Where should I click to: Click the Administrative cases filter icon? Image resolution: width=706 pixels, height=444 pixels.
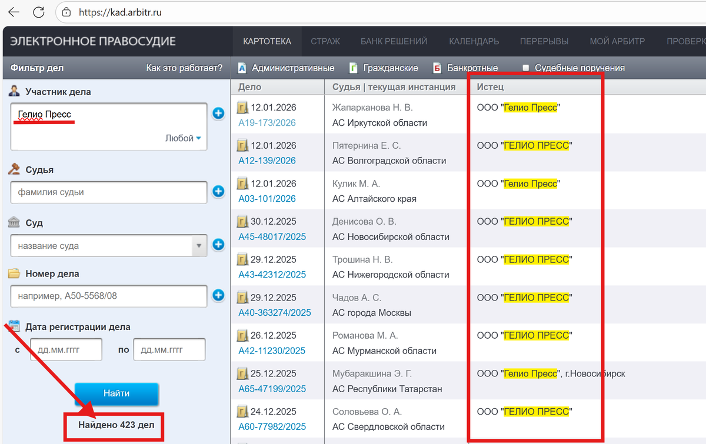[242, 68]
